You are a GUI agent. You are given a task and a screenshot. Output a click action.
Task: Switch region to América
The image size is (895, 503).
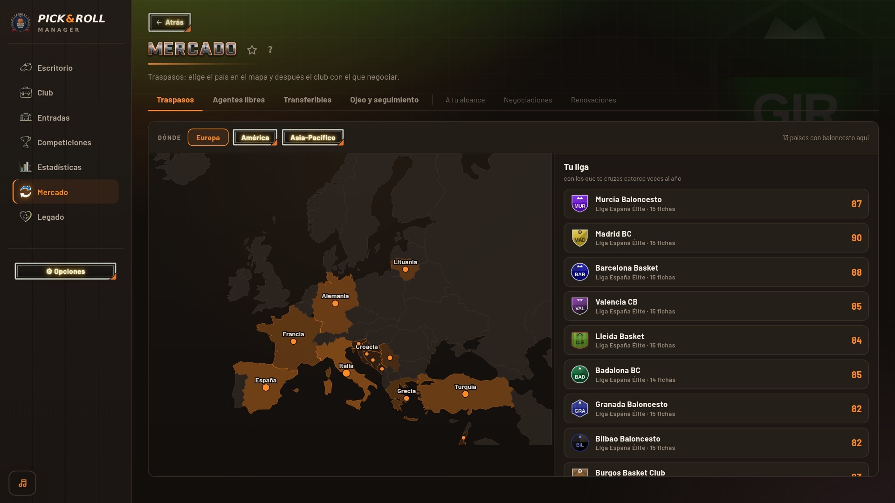[x=255, y=137]
